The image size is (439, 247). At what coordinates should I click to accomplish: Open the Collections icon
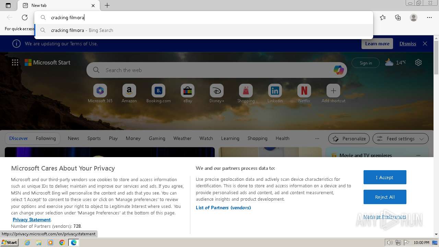tap(398, 17)
